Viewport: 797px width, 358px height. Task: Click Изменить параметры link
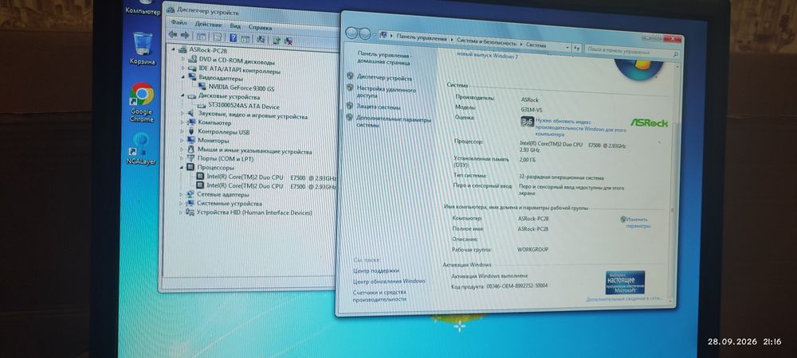coord(638,223)
